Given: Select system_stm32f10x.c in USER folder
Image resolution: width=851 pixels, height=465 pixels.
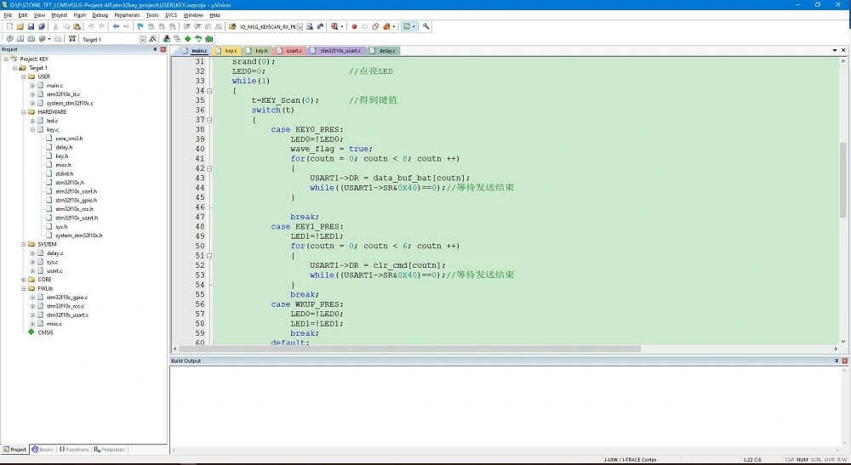Looking at the screenshot, I should tap(70, 104).
